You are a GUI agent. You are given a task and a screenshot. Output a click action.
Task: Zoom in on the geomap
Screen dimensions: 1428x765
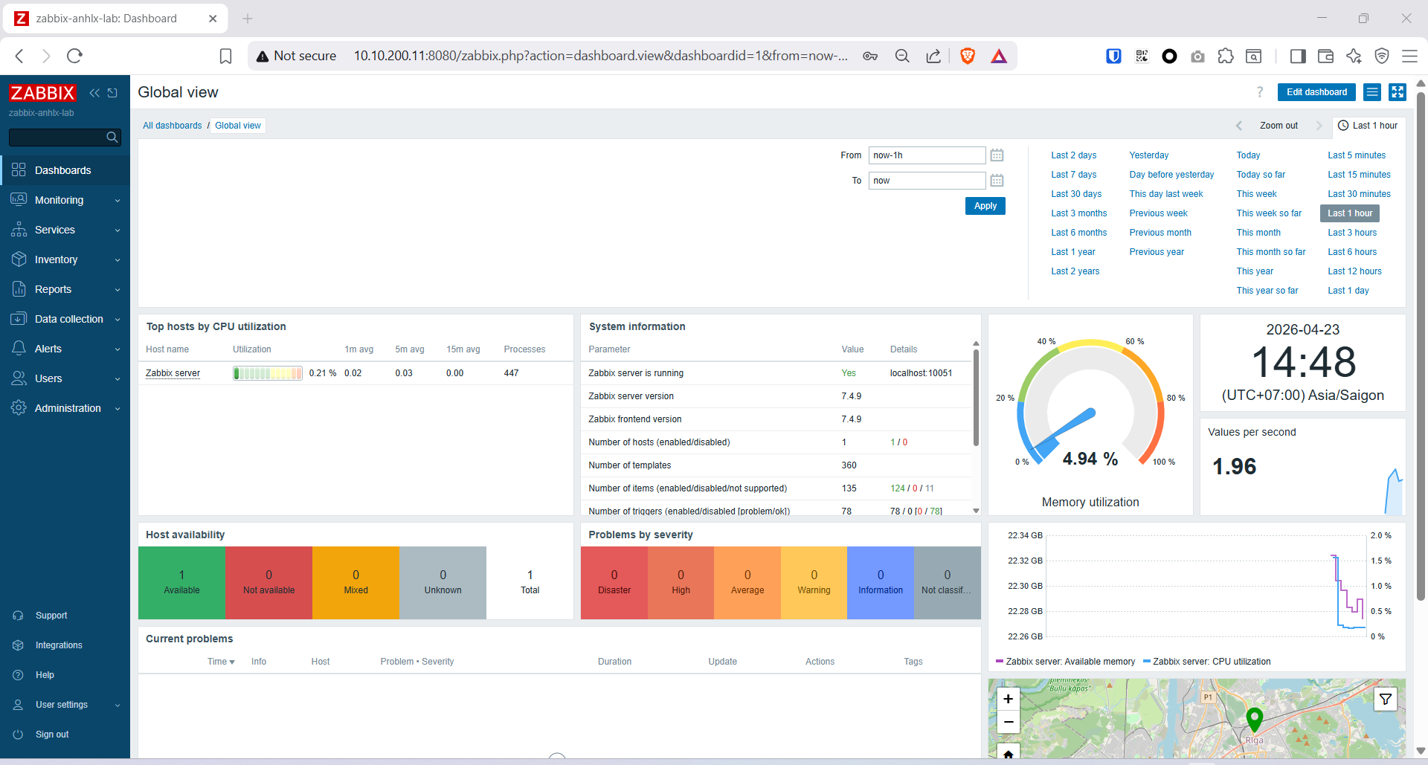[x=1008, y=699]
